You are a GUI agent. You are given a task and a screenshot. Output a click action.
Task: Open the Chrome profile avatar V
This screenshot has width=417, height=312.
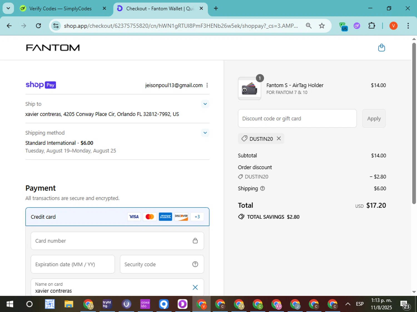[393, 26]
